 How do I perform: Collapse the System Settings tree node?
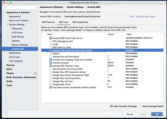(7, 24)
